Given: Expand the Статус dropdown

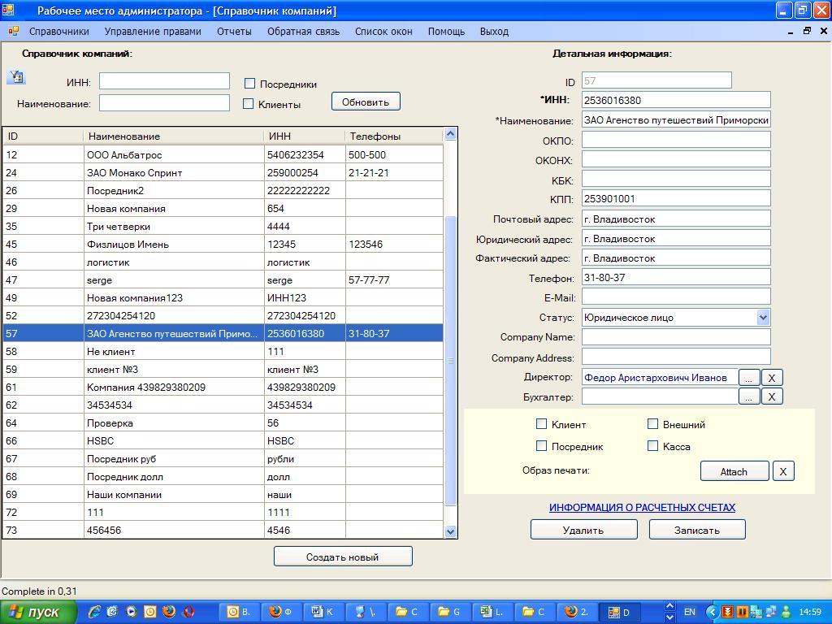Looking at the screenshot, I should [x=762, y=318].
